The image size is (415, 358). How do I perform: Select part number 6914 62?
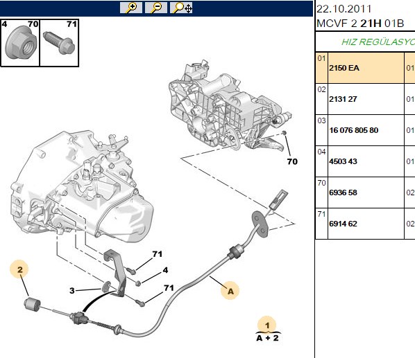(343, 224)
